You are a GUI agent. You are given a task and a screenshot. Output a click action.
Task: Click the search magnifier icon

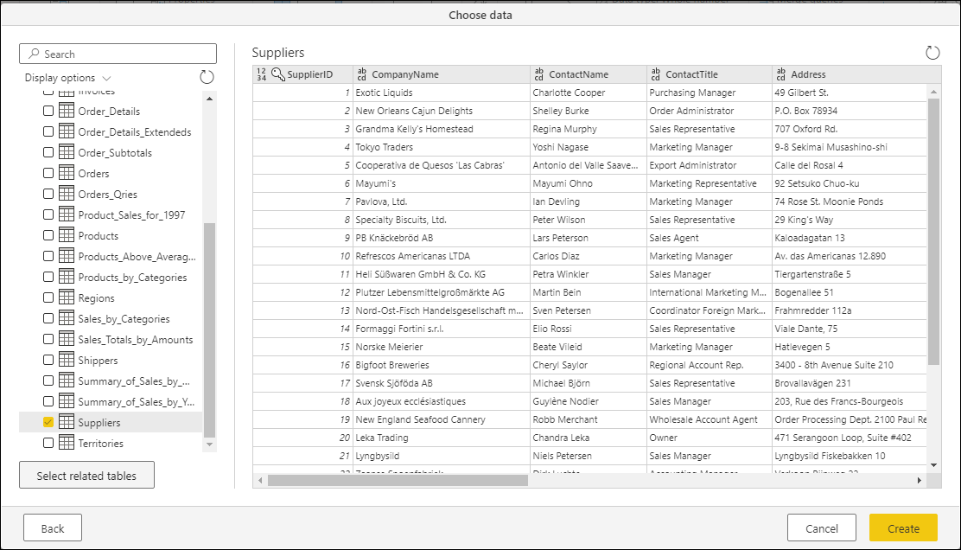[34, 54]
